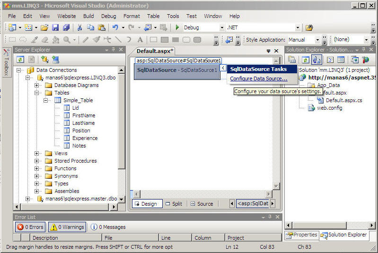Click Nest Related Files icon in Solution Explorer
378x253 pixels.
(x=316, y=60)
